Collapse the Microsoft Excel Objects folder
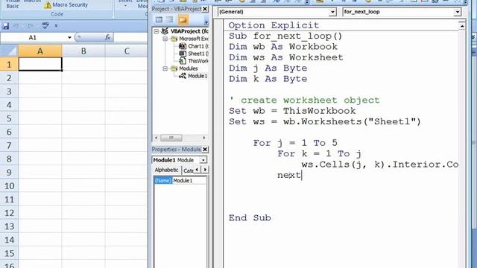Screen dimensions: 477x268 point(165,39)
